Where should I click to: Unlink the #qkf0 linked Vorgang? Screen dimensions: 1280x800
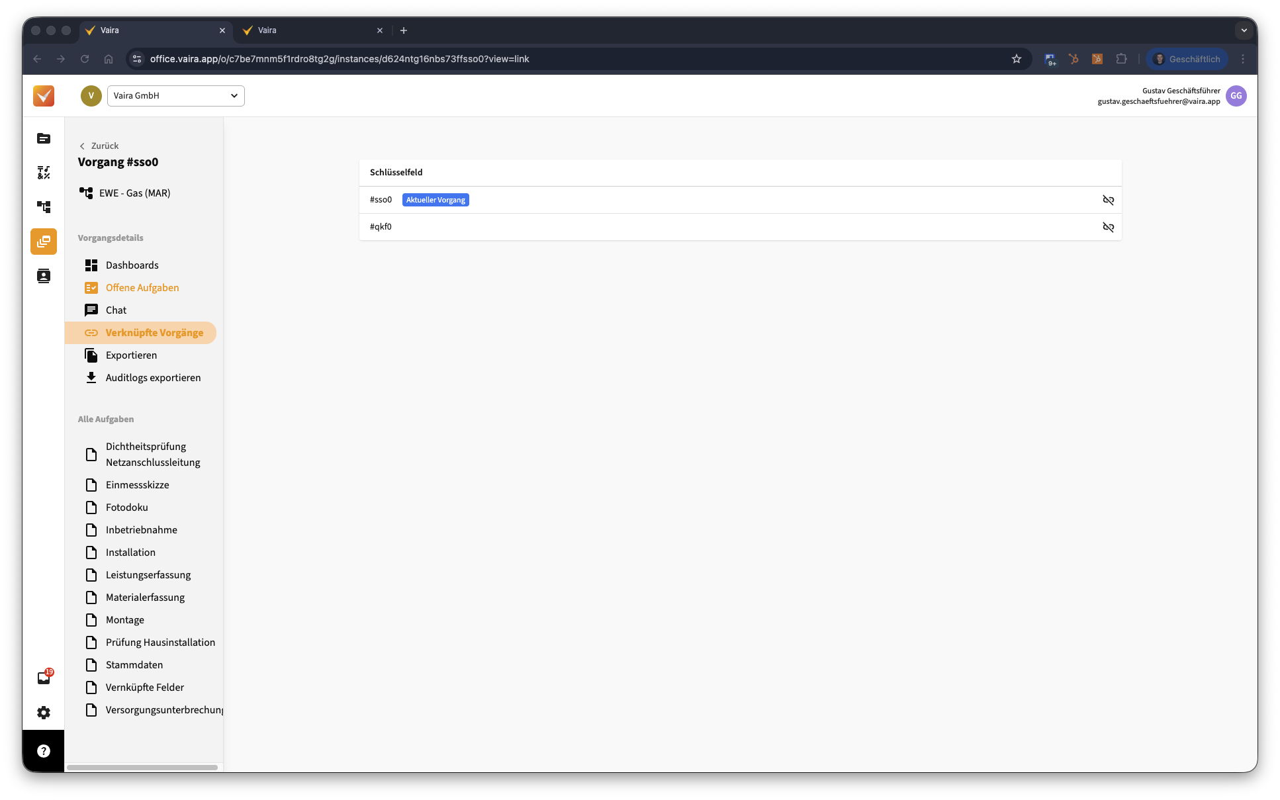coord(1108,227)
